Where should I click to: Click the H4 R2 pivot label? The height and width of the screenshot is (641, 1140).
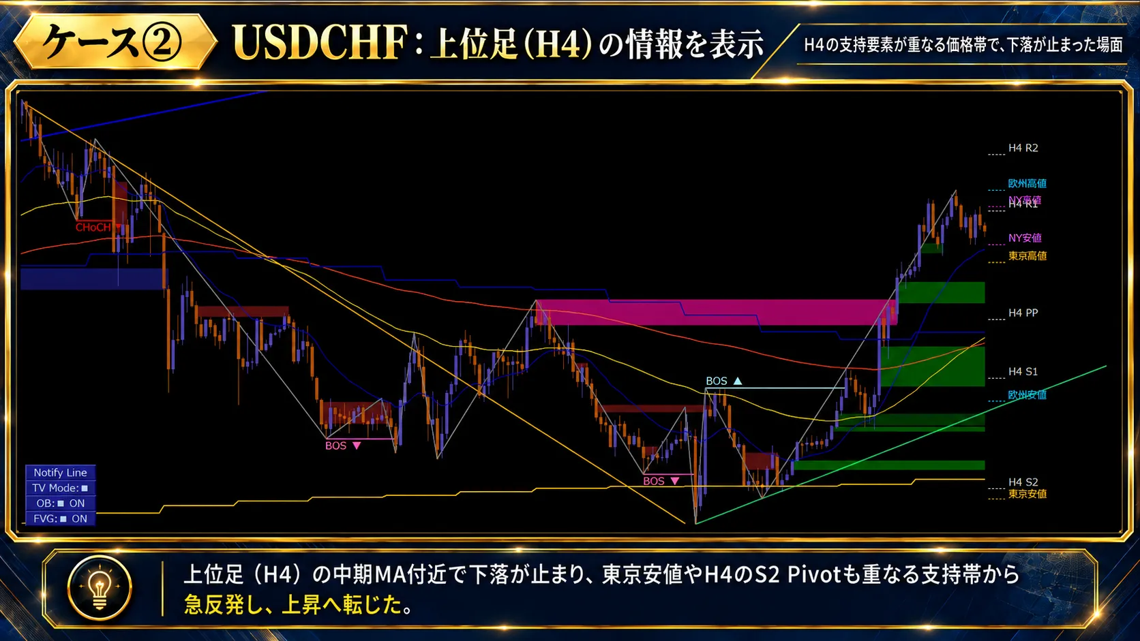coord(1023,148)
